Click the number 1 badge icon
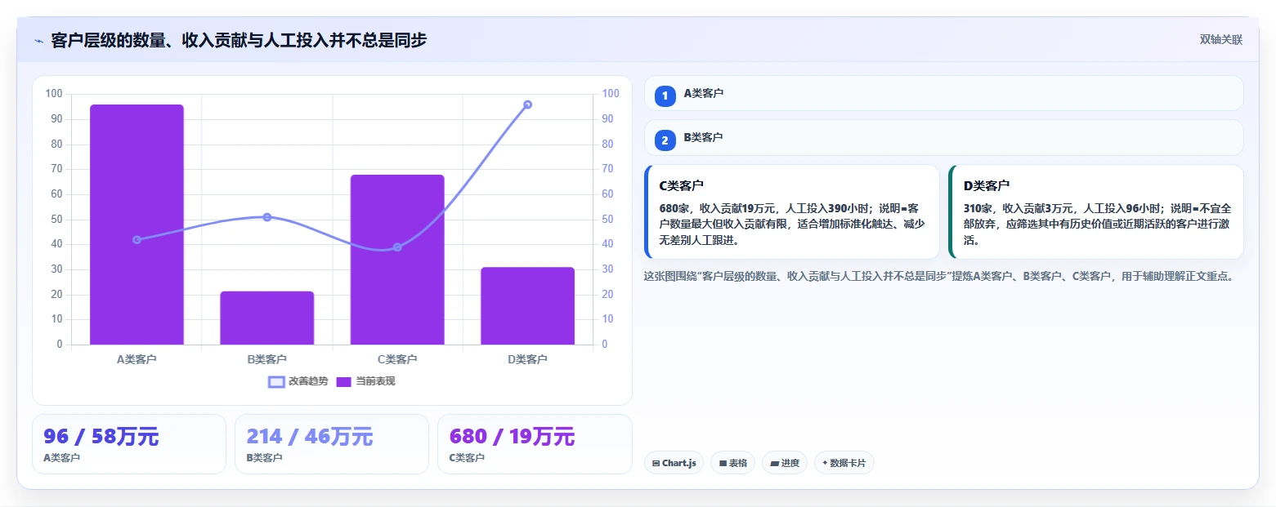Image resolution: width=1276 pixels, height=507 pixels. point(665,96)
